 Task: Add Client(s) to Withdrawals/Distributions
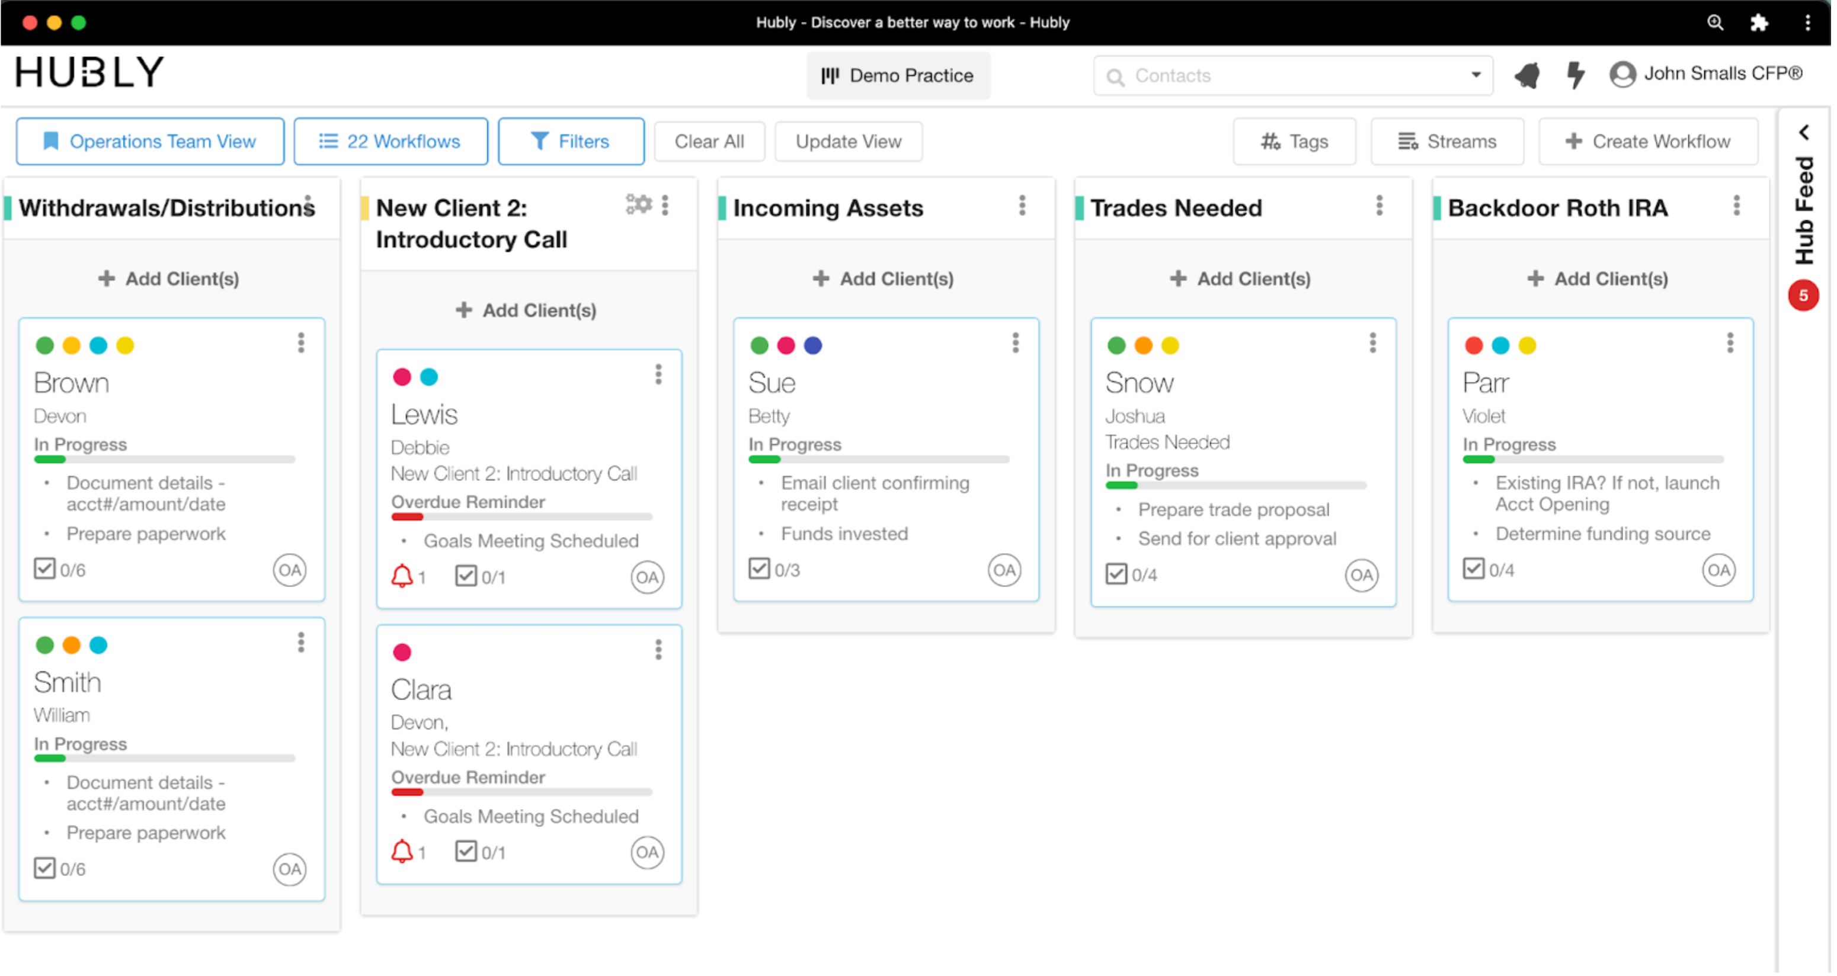click(169, 279)
